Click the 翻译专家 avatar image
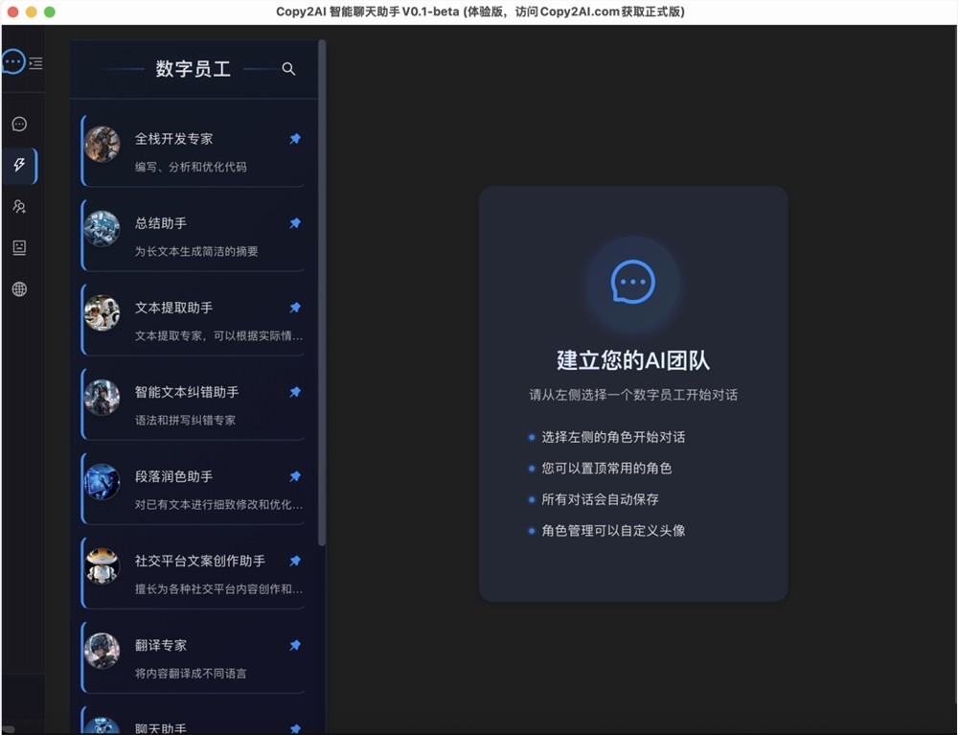 102,651
